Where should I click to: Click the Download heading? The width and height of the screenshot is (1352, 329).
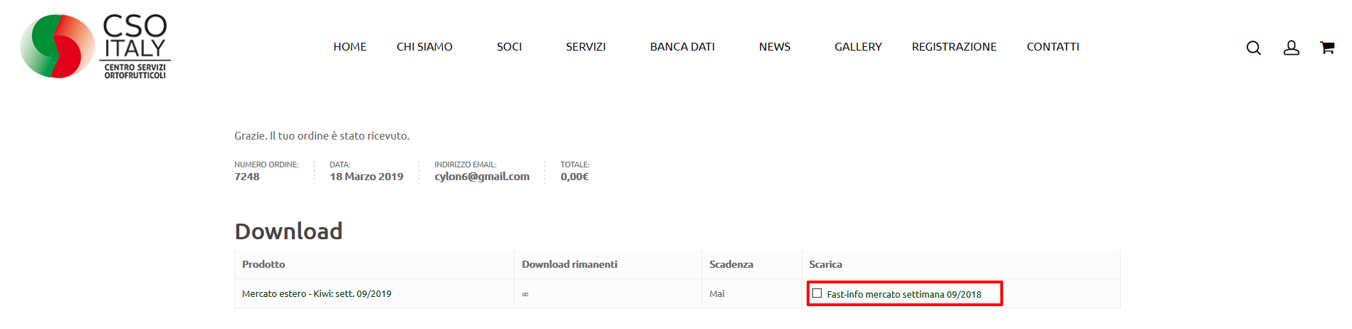288,231
